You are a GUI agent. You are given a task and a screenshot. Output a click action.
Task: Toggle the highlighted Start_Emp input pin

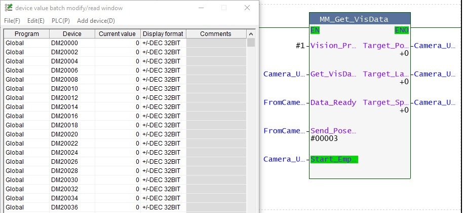334,159
